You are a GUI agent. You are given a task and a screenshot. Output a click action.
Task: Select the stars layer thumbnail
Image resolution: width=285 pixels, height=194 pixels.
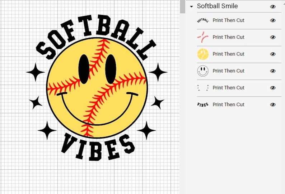click(x=203, y=88)
